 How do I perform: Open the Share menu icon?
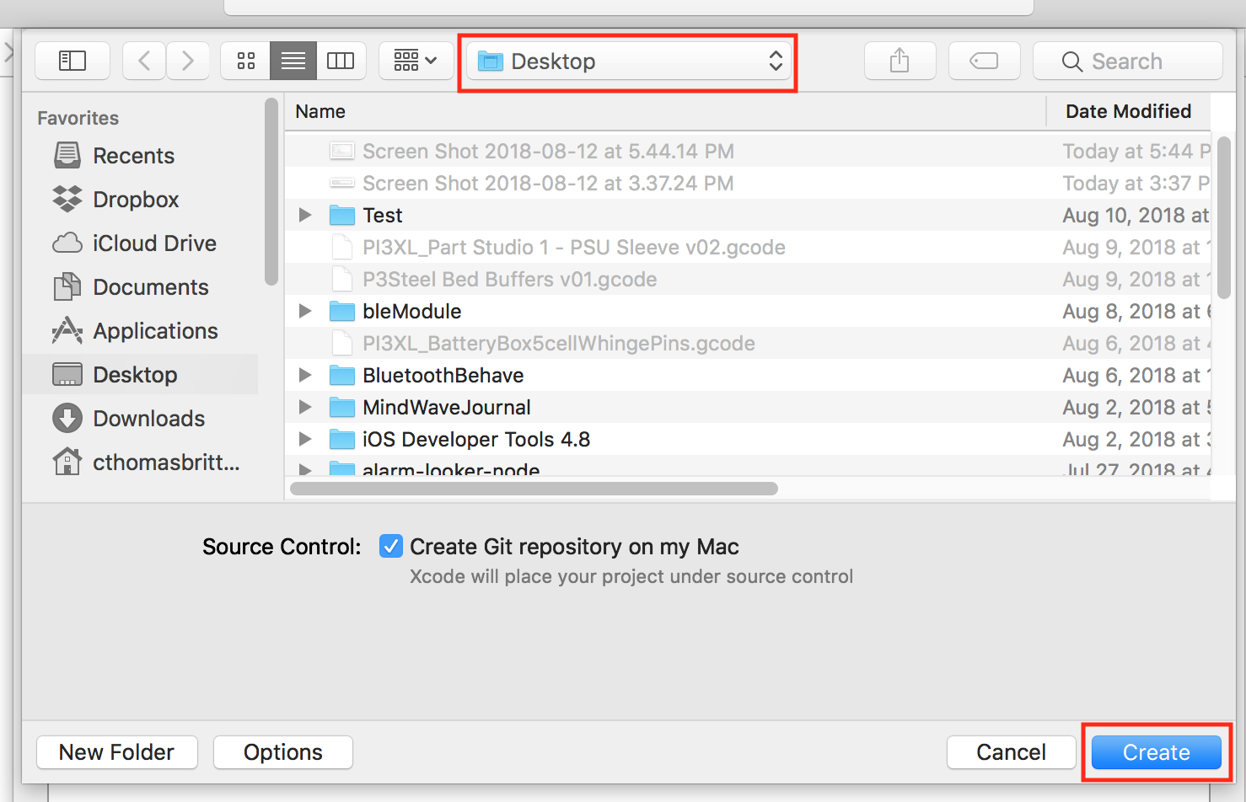[900, 60]
